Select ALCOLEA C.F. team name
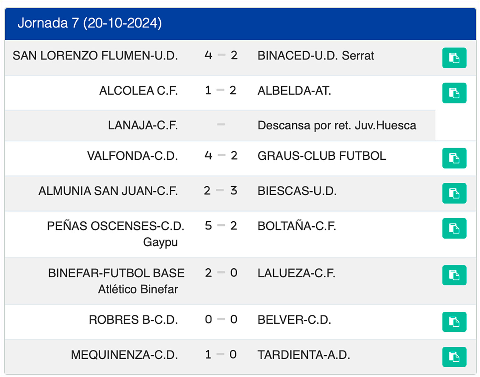The image size is (480, 377). 138,91
